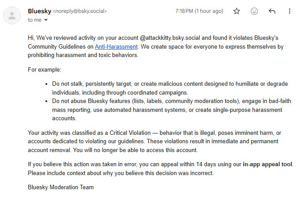Expand the "to me" recipient details arrow
Viewport: 306px width, 206px height.
46,20
